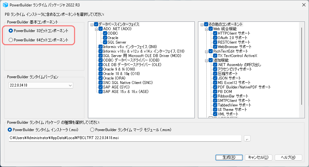Uncheck the ODBC checkbox under ADO .NET
309x167 pixels.
105,33
